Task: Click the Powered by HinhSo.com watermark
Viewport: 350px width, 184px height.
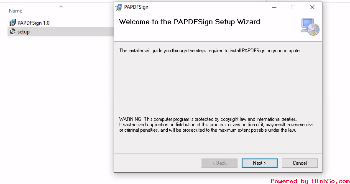Action: [310, 181]
